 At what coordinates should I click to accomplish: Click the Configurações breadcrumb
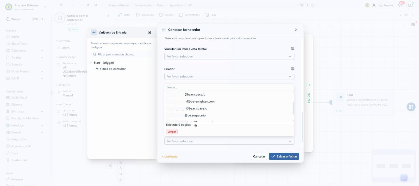click(143, 5)
